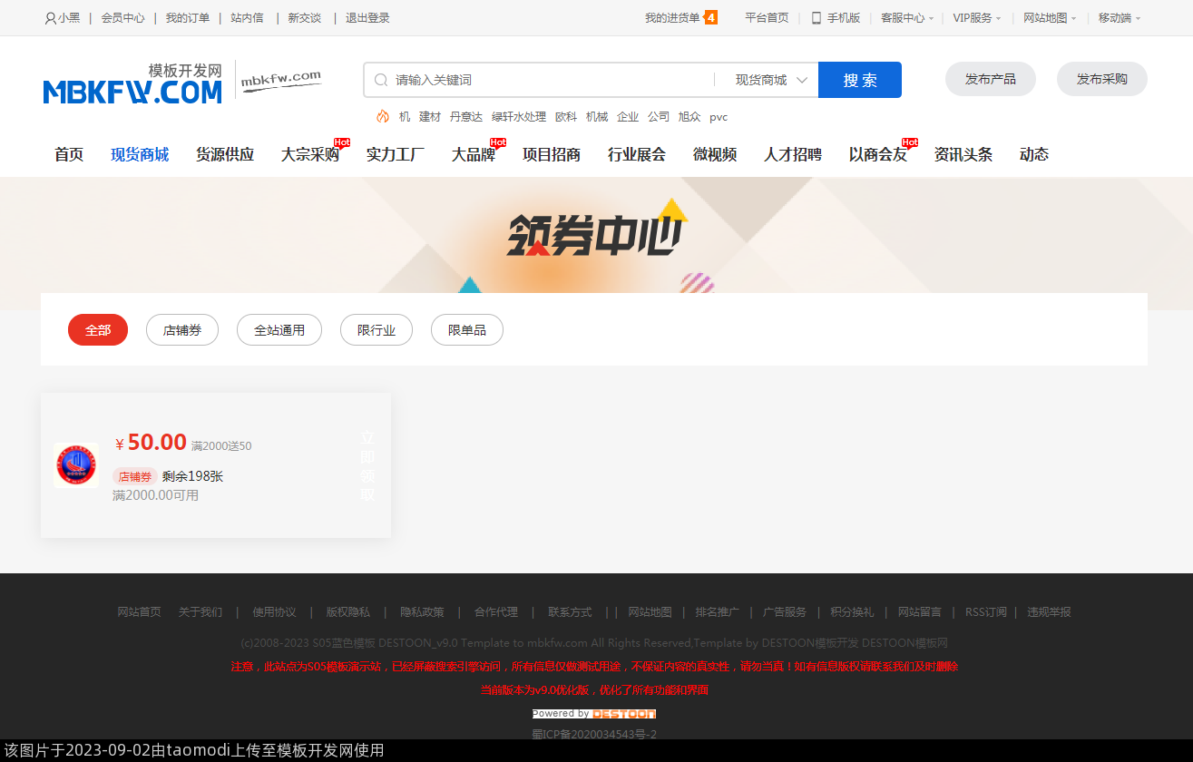Click the mobile phone icon for 手机版
This screenshot has width=1193, height=762.
817,18
